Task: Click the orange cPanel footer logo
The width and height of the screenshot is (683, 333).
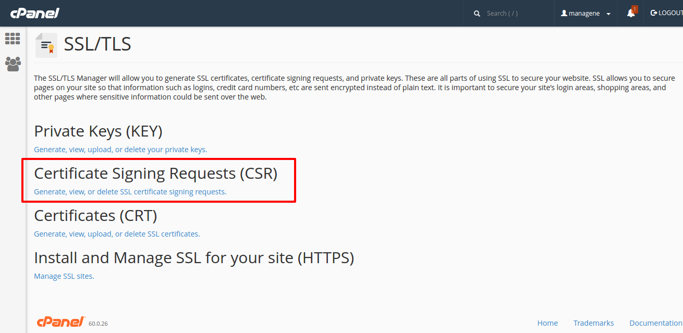Action: (61, 322)
